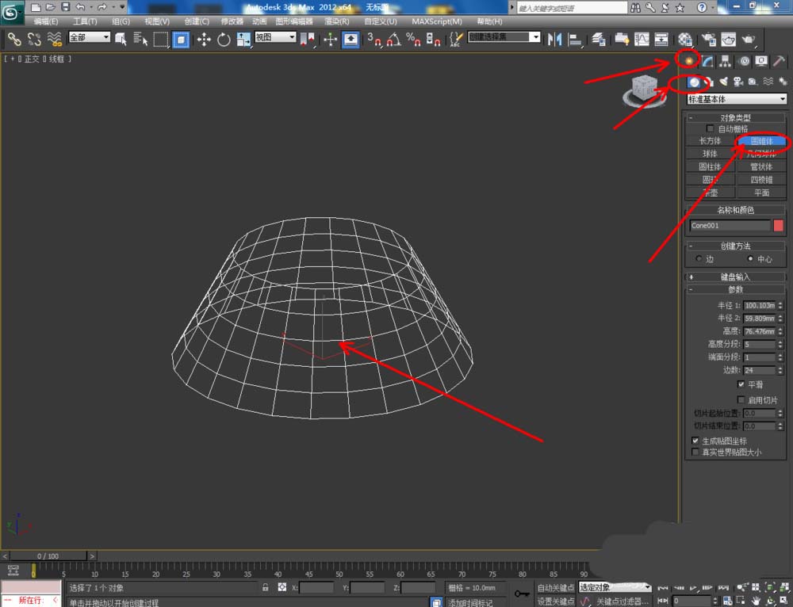Click the red object color swatch
This screenshot has height=607, width=793.
point(778,226)
